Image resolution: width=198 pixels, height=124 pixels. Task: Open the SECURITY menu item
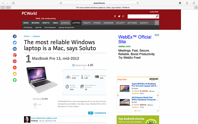click(x=120, y=23)
